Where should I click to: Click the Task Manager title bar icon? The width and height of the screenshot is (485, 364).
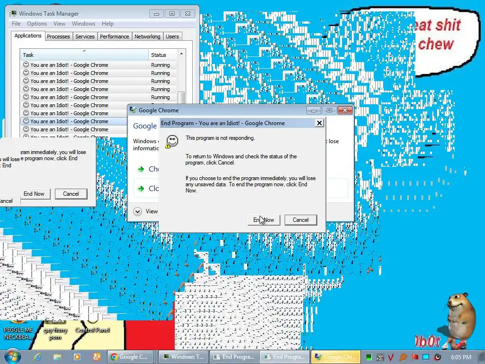pyautogui.click(x=13, y=13)
